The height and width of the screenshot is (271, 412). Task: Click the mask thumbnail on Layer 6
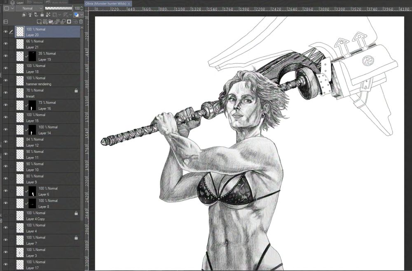(x=32, y=191)
